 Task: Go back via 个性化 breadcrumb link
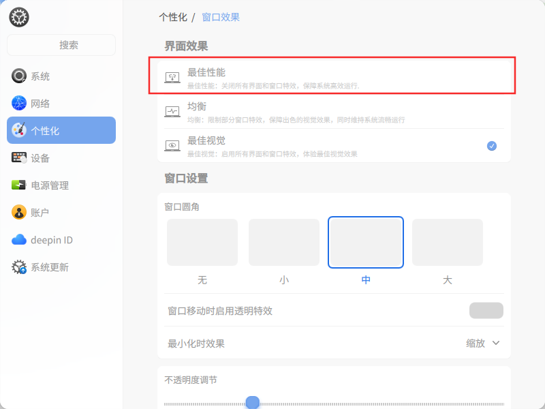[x=173, y=17]
